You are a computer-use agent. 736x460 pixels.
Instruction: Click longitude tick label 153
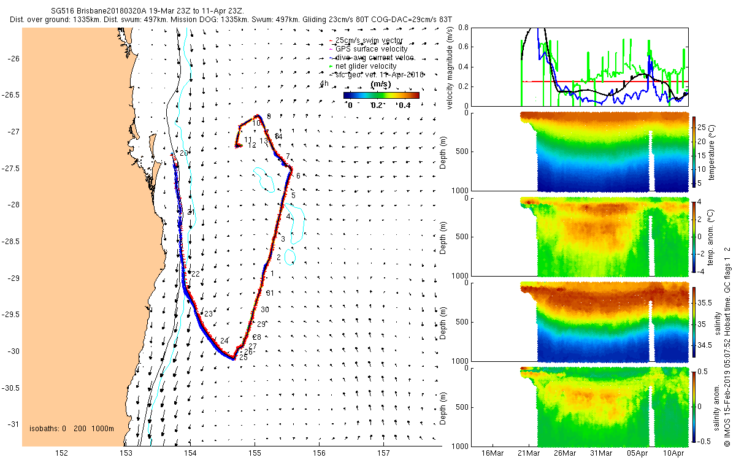point(126,453)
